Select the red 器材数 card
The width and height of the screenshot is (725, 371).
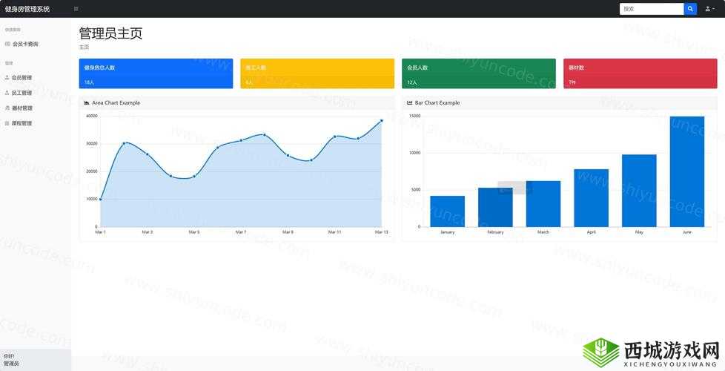click(x=640, y=73)
